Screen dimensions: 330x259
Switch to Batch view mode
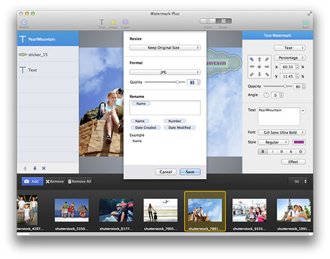click(208, 21)
